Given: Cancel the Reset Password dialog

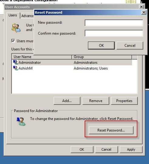Looking at the screenshot, I should click(x=130, y=46).
